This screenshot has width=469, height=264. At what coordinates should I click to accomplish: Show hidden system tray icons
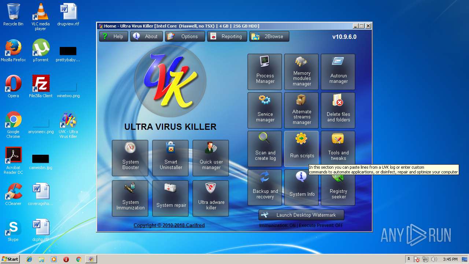pos(409,259)
